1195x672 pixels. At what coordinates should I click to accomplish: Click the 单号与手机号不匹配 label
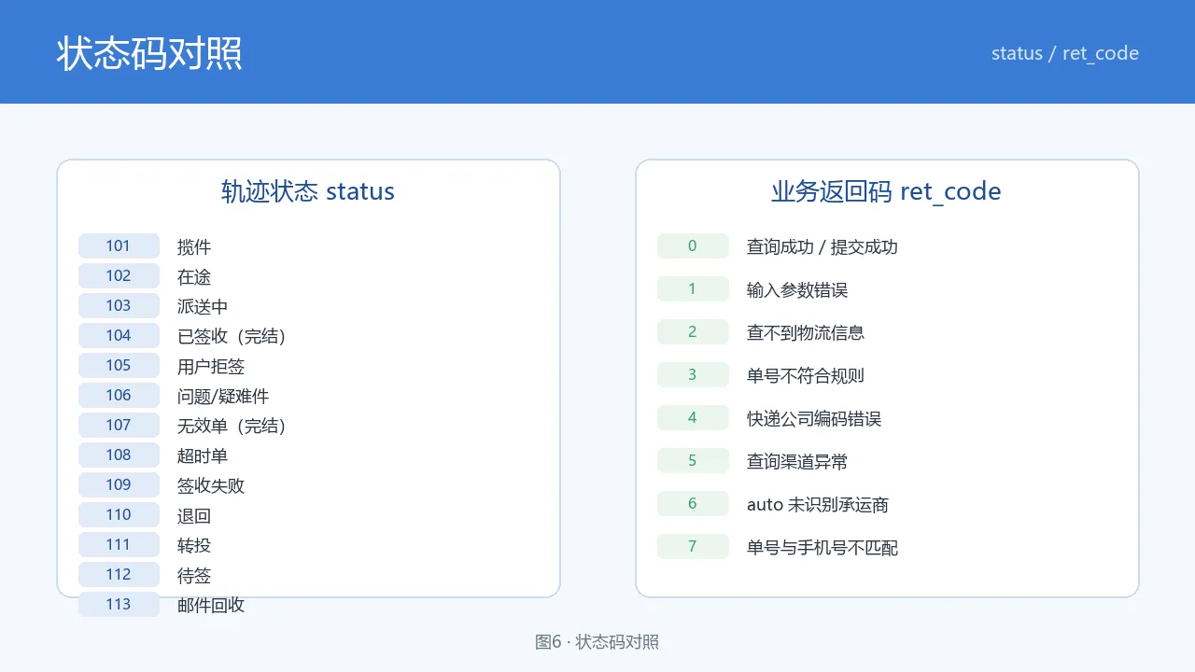coord(822,548)
